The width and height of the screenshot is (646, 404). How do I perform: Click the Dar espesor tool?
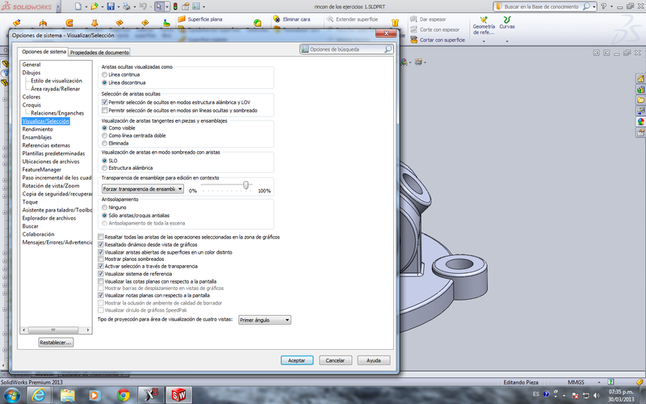429,19
